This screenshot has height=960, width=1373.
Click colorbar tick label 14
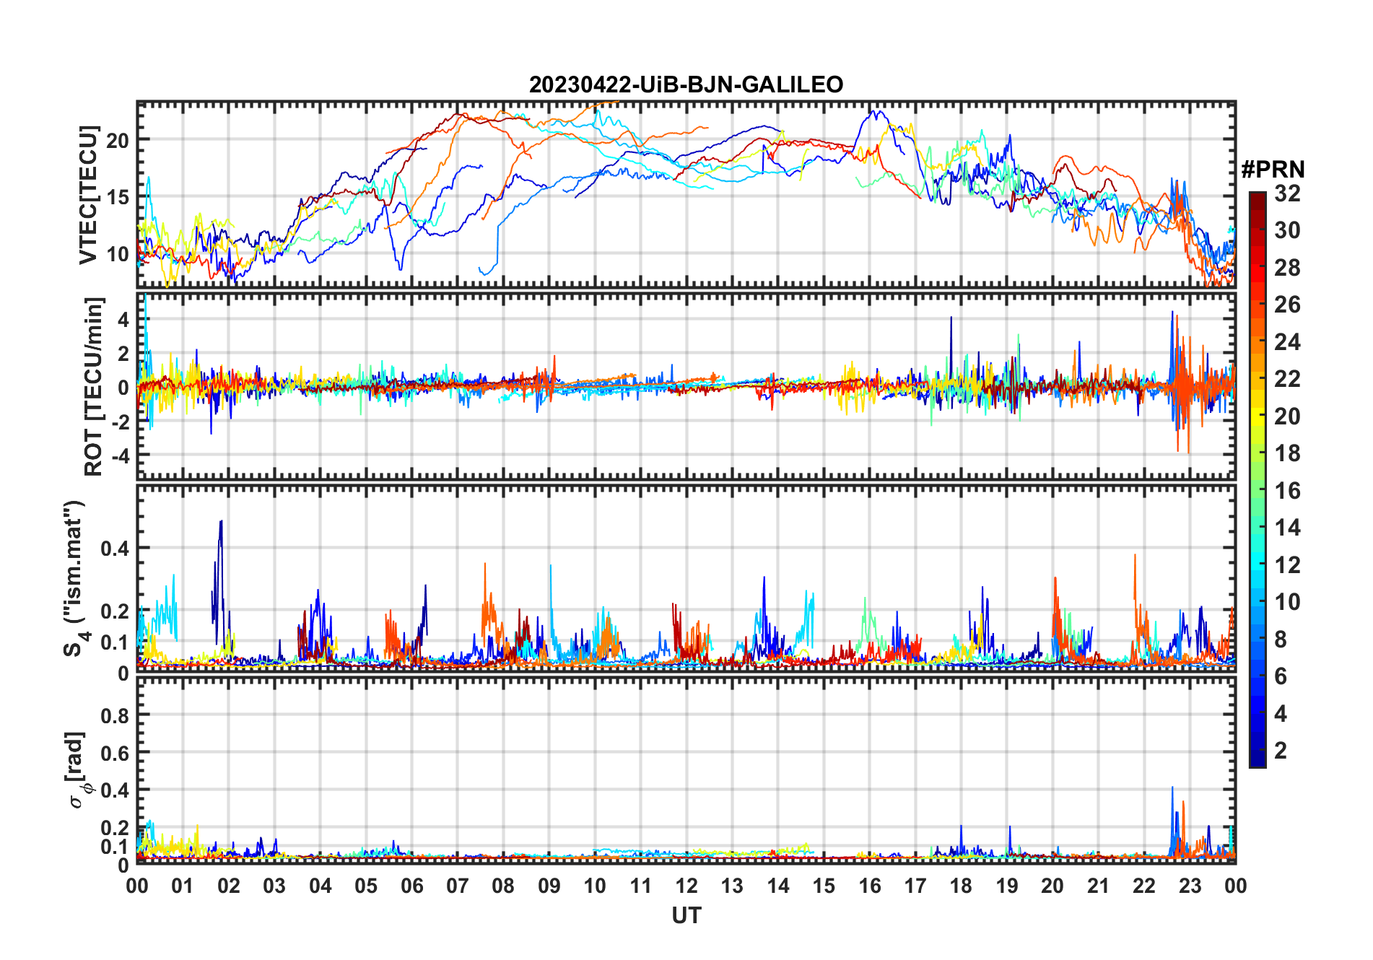click(1287, 528)
